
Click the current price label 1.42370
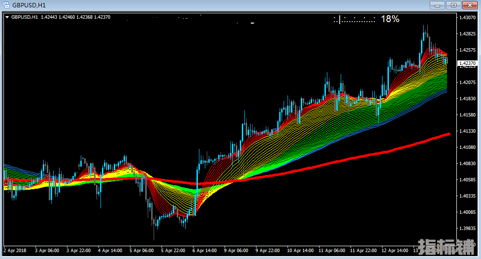point(467,63)
